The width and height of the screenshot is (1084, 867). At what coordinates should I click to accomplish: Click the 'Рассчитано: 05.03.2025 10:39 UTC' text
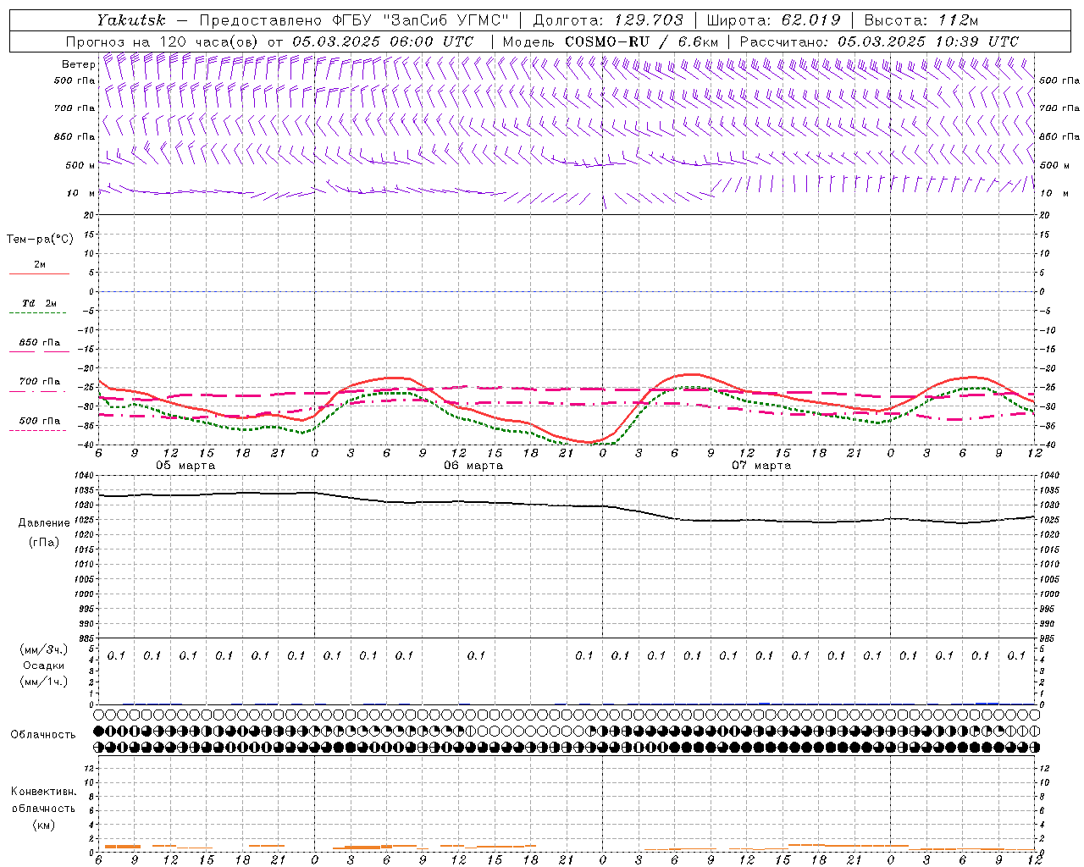(879, 41)
